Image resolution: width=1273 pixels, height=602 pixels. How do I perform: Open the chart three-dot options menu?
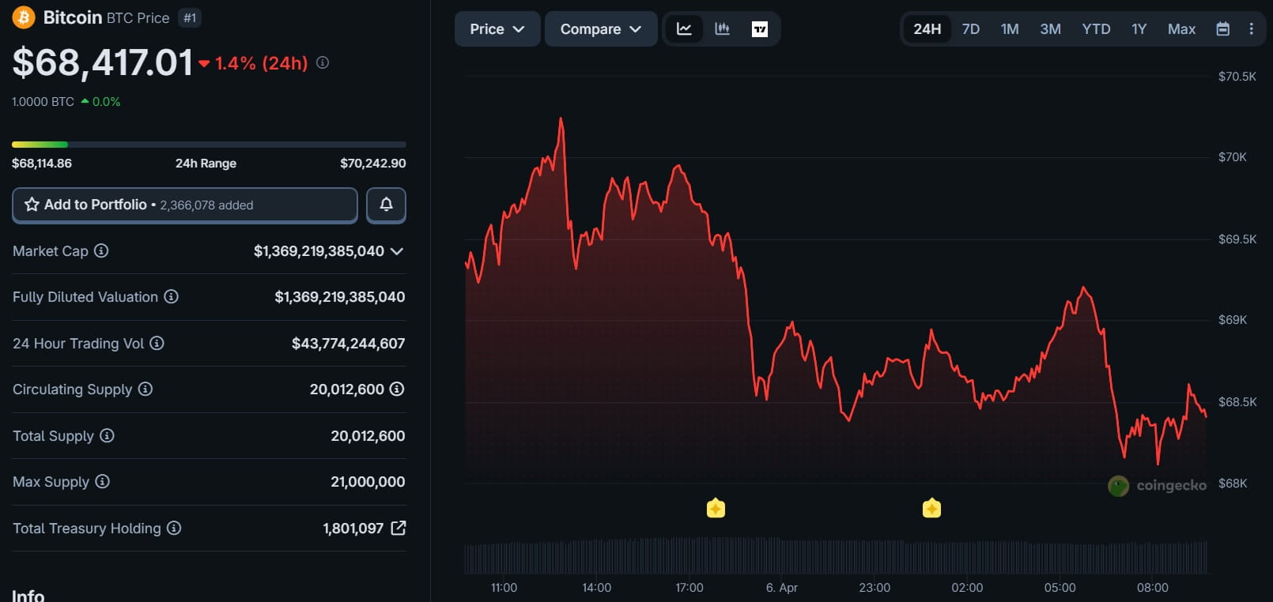(x=1251, y=29)
